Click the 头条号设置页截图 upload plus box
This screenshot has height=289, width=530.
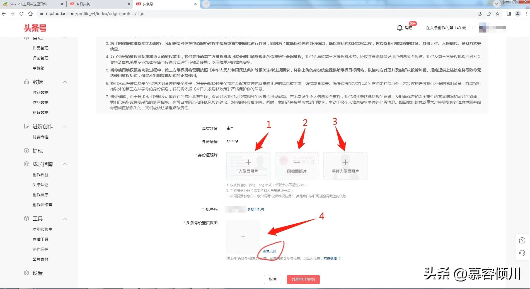[243, 237]
